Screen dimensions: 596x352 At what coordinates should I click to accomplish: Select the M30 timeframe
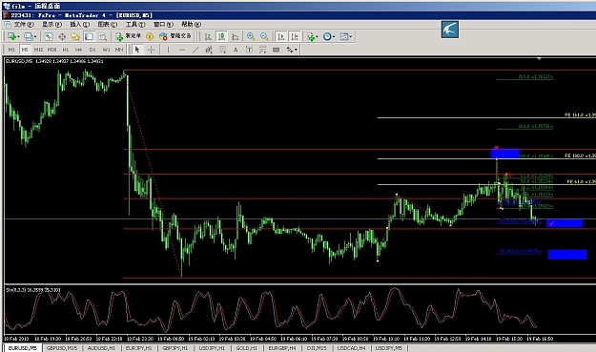pyautogui.click(x=52, y=50)
